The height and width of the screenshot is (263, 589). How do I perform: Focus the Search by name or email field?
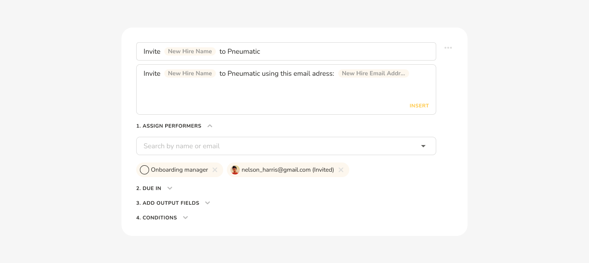(x=286, y=146)
